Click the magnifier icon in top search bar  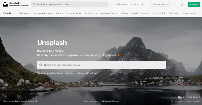34,4
